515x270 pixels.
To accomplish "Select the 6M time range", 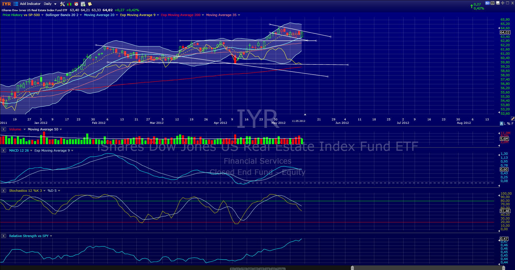I will [250, 269].
